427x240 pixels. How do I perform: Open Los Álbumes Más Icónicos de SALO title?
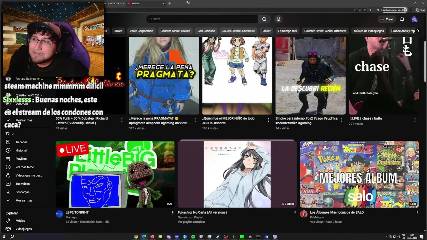pos(337,212)
